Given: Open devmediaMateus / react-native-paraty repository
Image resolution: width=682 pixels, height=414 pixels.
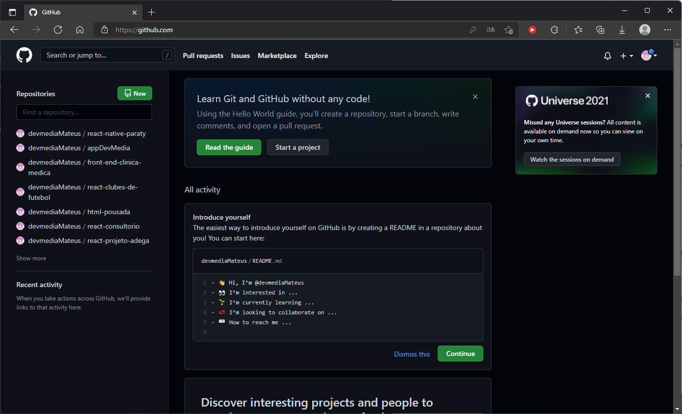Looking at the screenshot, I should click(x=87, y=133).
